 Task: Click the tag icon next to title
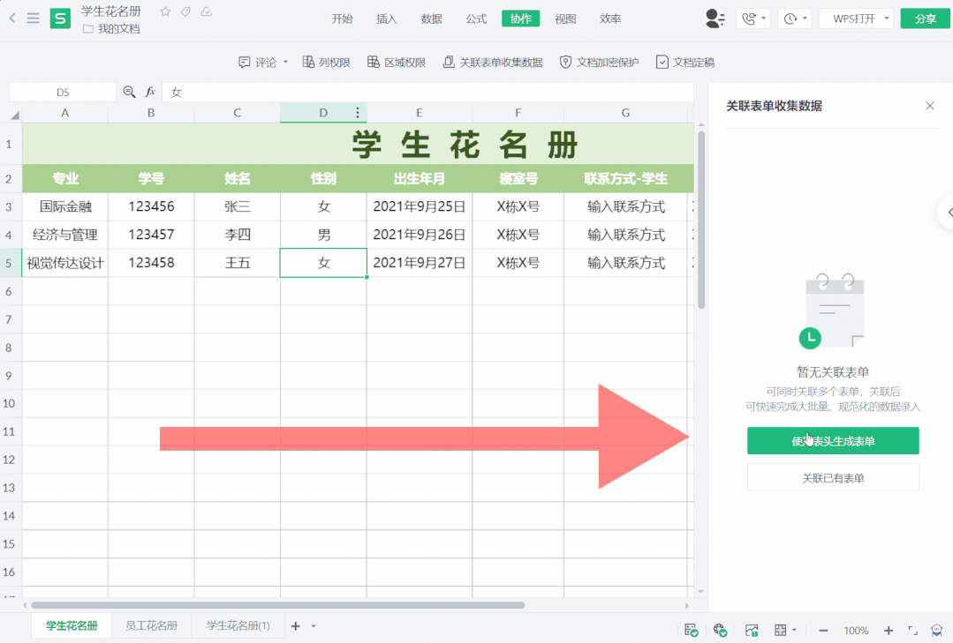(185, 11)
